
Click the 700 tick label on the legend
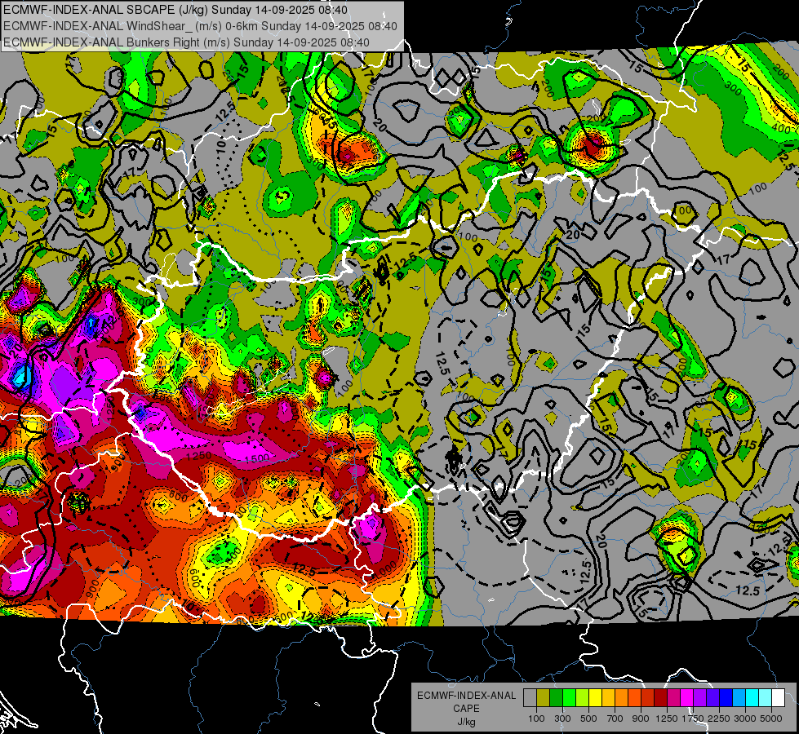(615, 719)
